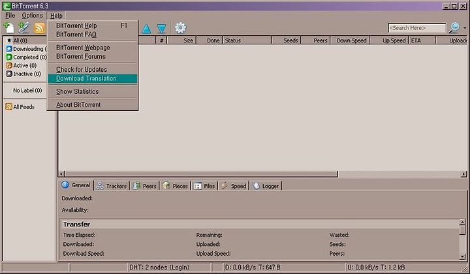Open the File menu
The height and width of the screenshot is (274, 470).
pyautogui.click(x=10, y=16)
